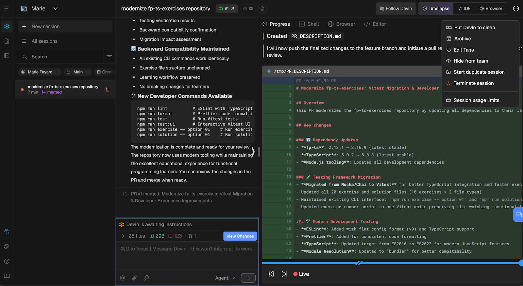Expand the 28 files changed list
Screen dimensions: 523x286
pyautogui.click(x=123, y=236)
